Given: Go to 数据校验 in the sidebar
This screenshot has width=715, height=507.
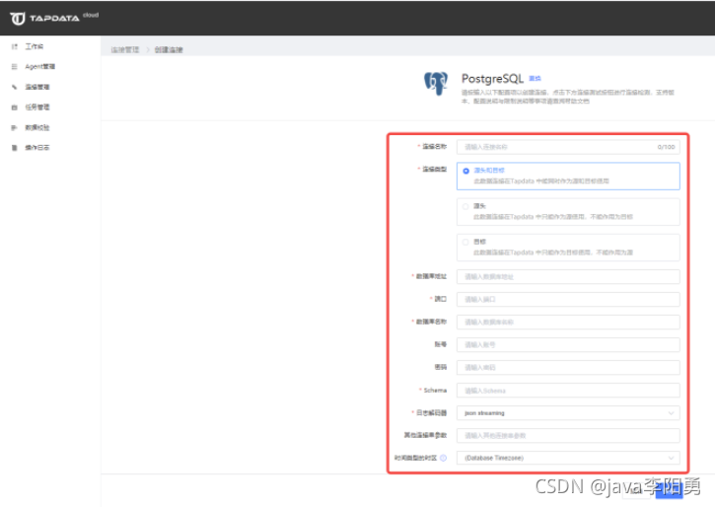Looking at the screenshot, I should point(36,127).
